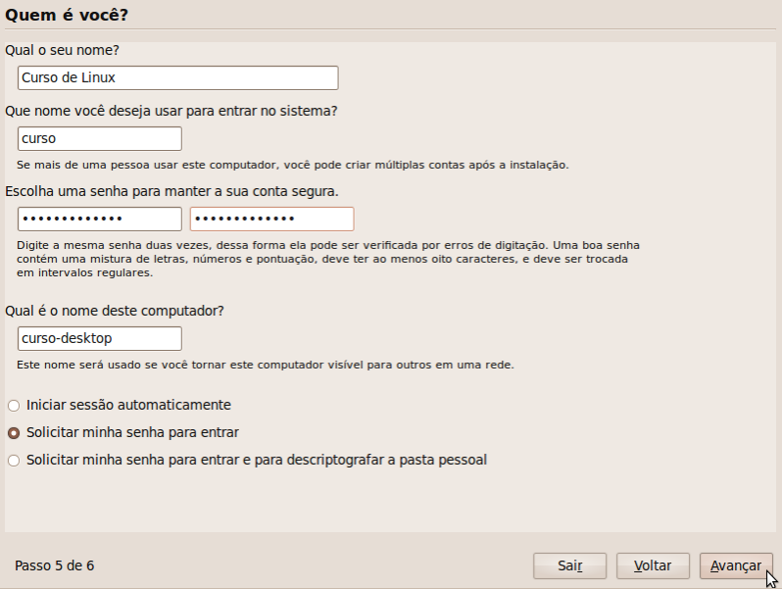This screenshot has height=589, width=782.
Task: Click the password hint paragraph starting 'Digite a mesma senha'
Action: pyautogui.click(x=328, y=259)
